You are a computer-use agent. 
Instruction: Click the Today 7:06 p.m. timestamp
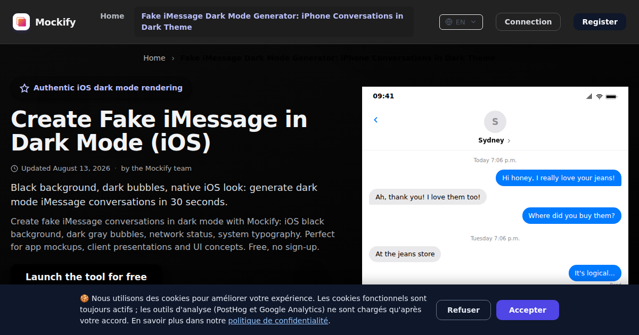pyautogui.click(x=495, y=160)
